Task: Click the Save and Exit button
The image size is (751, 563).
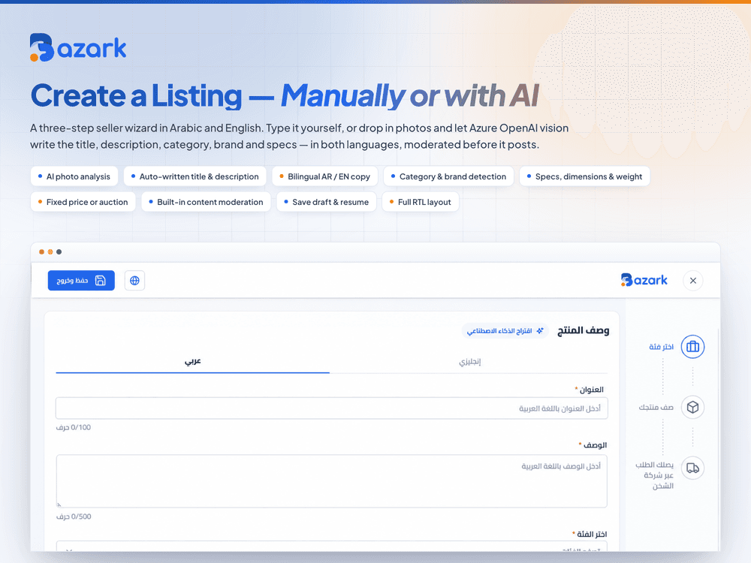Action: [x=81, y=281]
